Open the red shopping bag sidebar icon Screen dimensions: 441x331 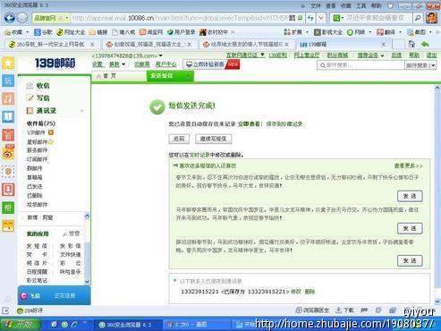[x=8, y=135]
